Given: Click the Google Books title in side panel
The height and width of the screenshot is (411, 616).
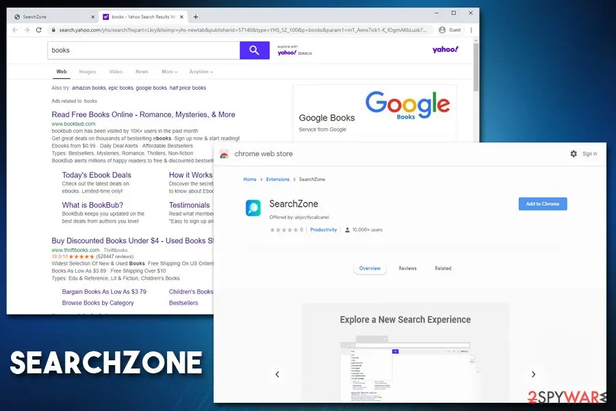Looking at the screenshot, I should (327, 118).
